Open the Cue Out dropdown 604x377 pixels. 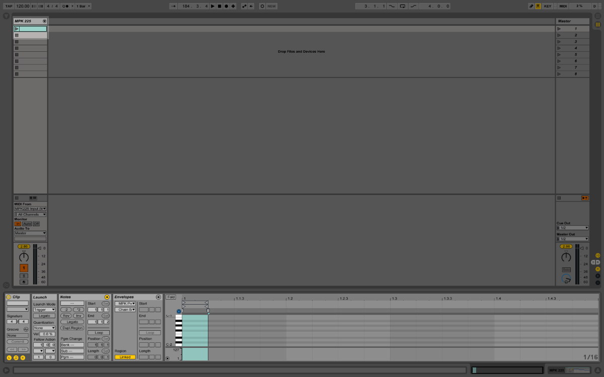pyautogui.click(x=572, y=228)
